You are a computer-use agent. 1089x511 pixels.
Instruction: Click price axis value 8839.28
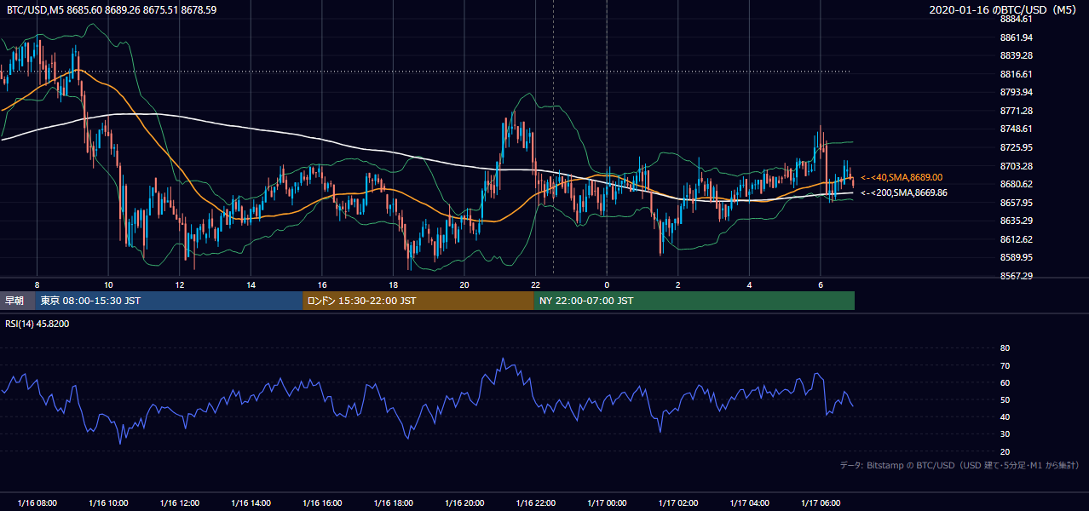tap(1017, 55)
